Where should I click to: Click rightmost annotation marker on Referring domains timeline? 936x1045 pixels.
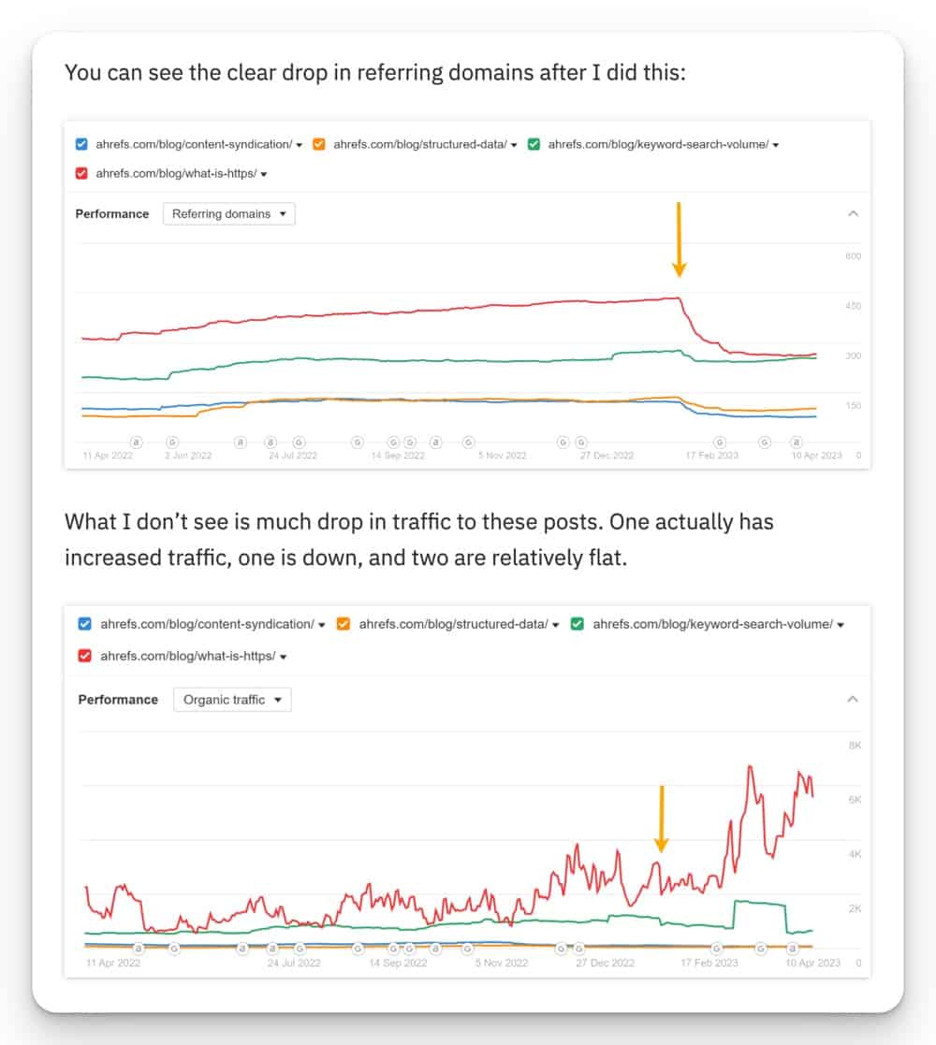pos(796,442)
